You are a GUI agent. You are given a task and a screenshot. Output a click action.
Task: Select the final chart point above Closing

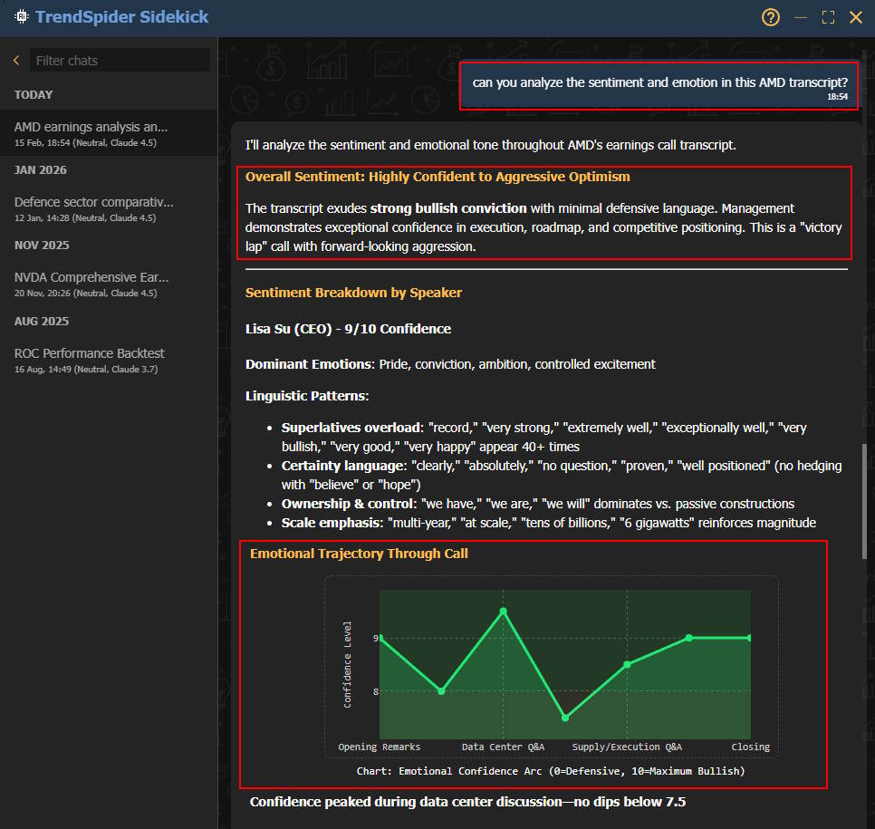749,638
